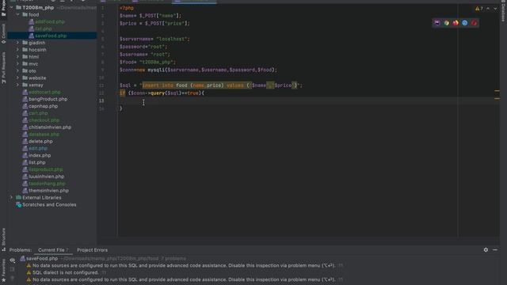Open file in Opera browser icon
507x285 pixels.
[x=474, y=23]
